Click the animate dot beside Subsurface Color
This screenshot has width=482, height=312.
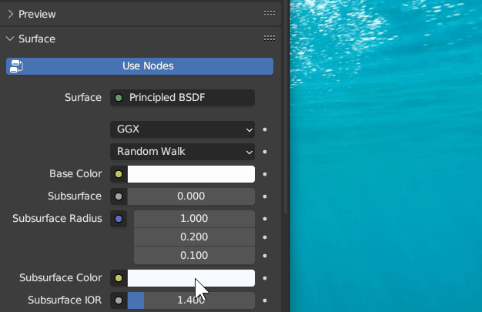[265, 278]
